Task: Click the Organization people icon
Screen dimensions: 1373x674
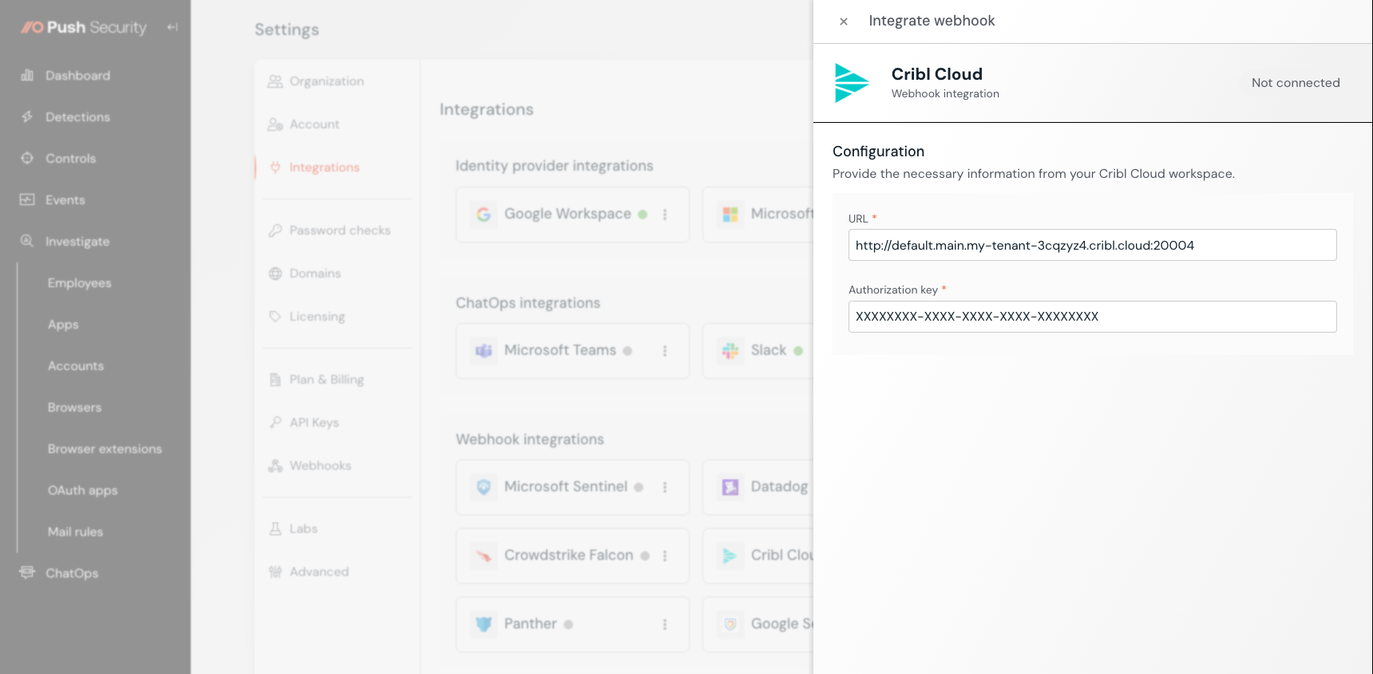Action: (x=275, y=81)
